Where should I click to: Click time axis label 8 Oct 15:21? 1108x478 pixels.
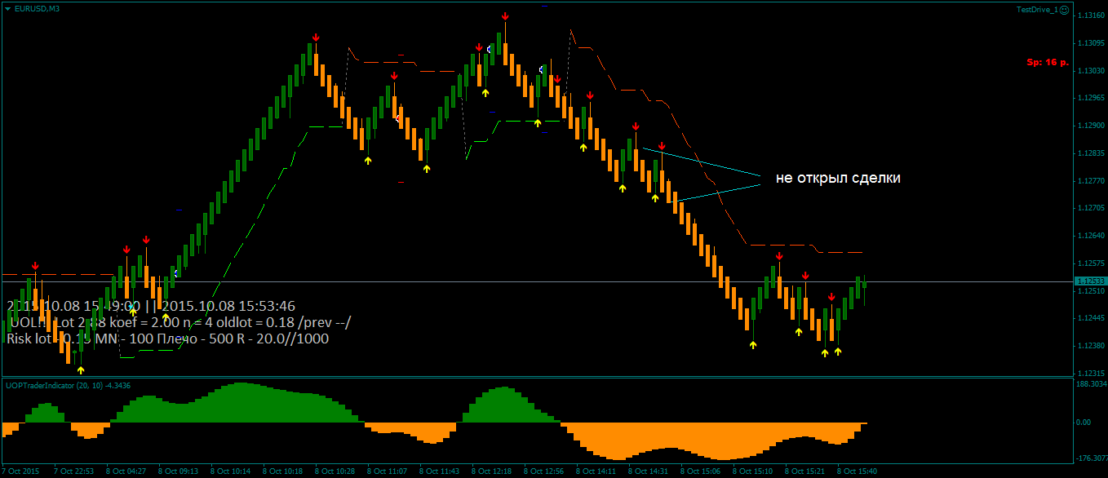point(804,471)
